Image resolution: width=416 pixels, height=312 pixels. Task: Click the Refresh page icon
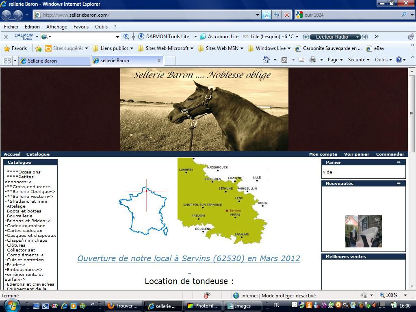pyautogui.click(x=277, y=15)
